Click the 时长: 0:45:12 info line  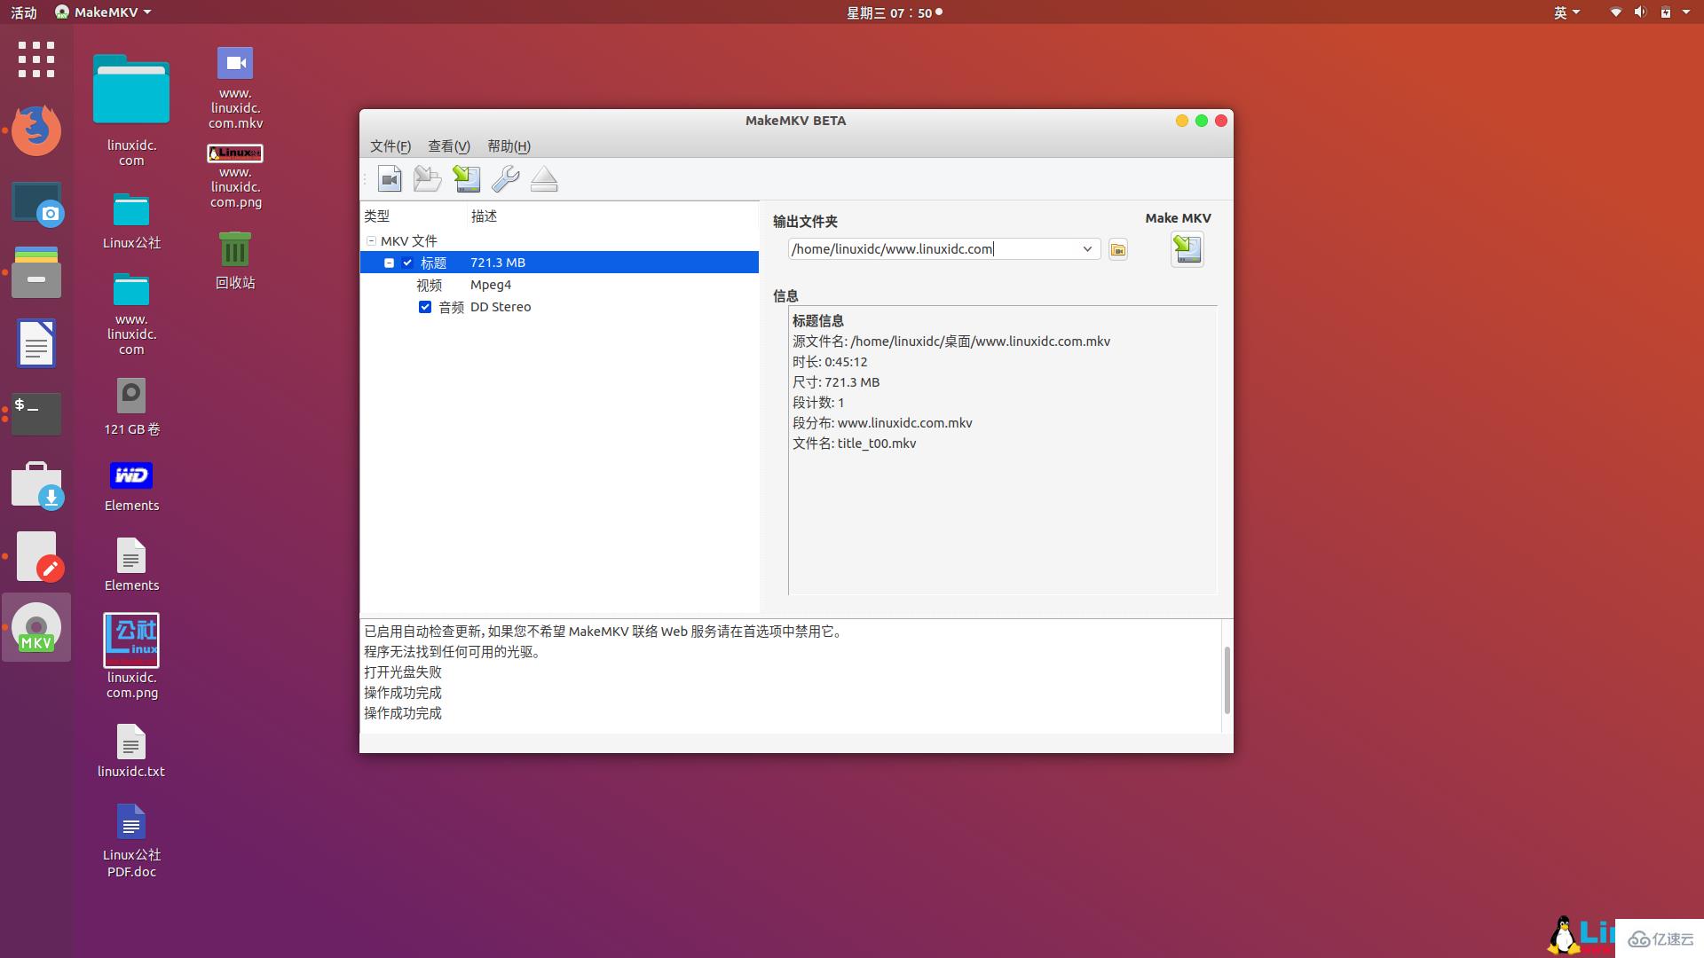(830, 362)
